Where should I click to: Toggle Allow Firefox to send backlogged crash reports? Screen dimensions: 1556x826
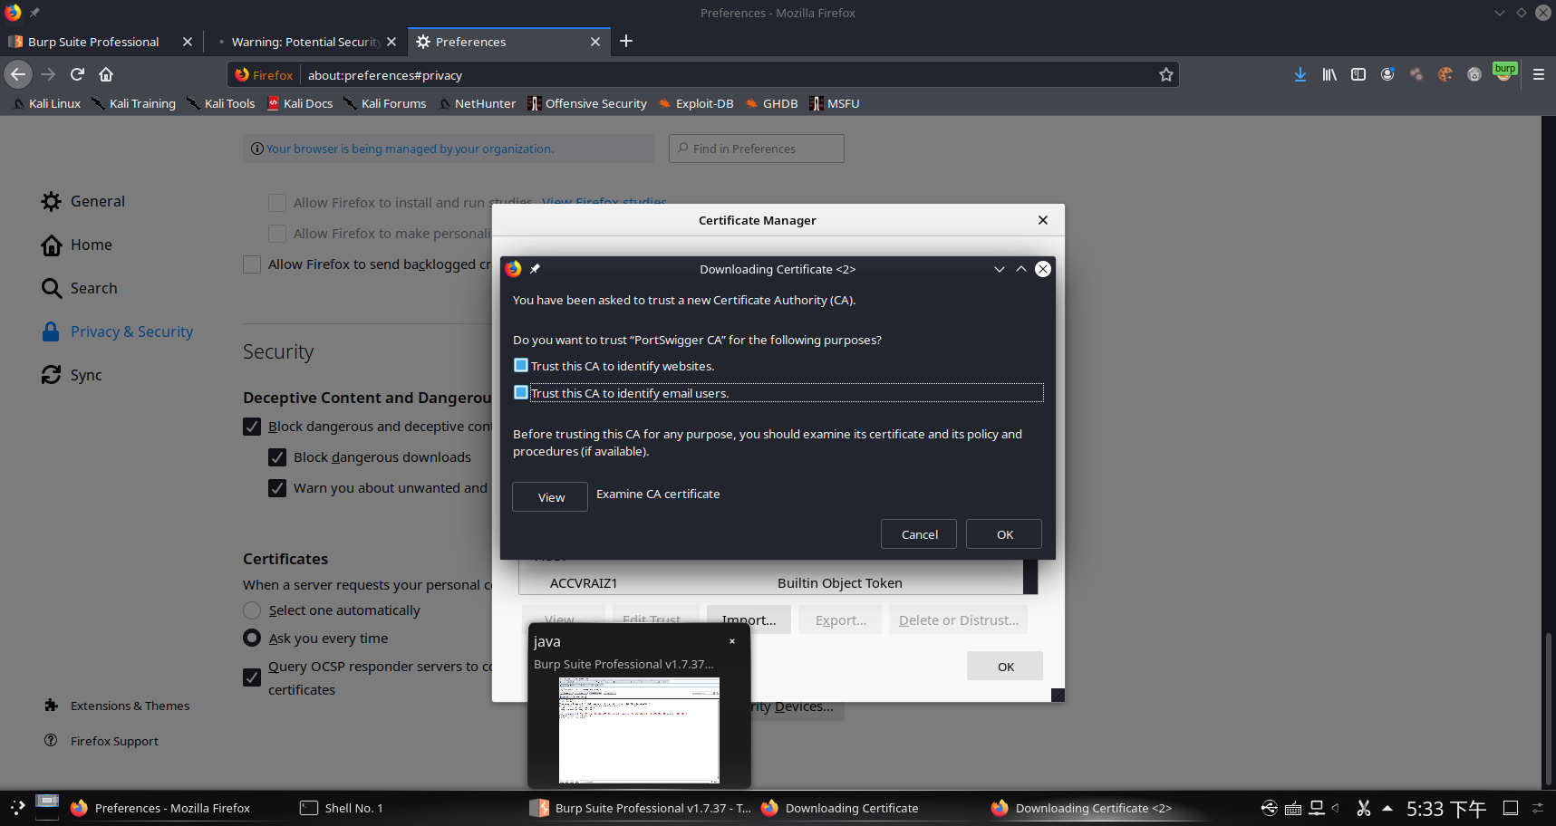point(252,264)
